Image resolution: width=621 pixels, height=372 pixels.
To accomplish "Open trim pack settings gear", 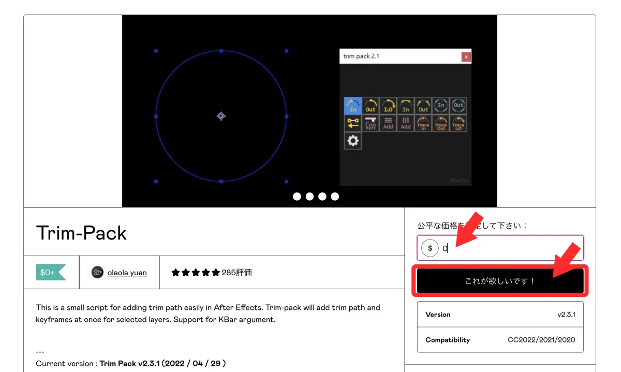I will click(353, 141).
